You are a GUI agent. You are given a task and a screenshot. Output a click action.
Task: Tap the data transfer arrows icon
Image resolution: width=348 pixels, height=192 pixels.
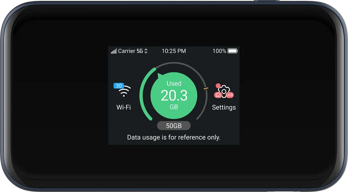[x=146, y=51]
